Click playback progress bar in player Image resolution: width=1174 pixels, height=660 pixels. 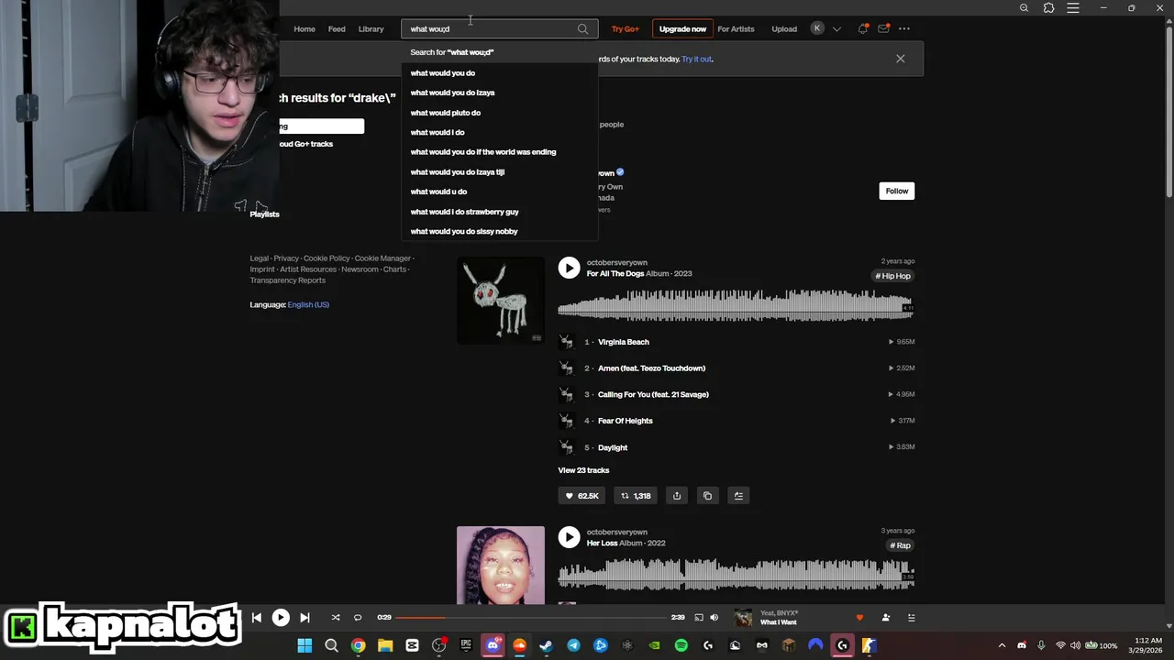[531, 618]
